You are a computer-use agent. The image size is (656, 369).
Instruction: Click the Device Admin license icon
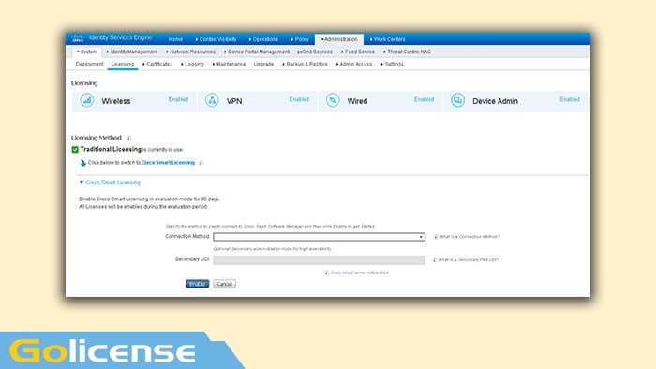click(x=457, y=100)
